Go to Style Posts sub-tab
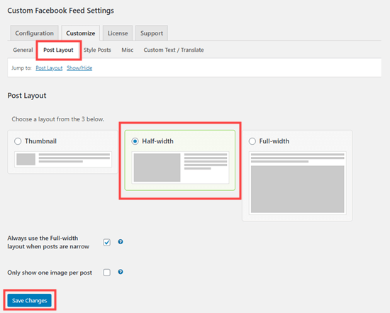This screenshot has width=390, height=313. pyautogui.click(x=97, y=50)
